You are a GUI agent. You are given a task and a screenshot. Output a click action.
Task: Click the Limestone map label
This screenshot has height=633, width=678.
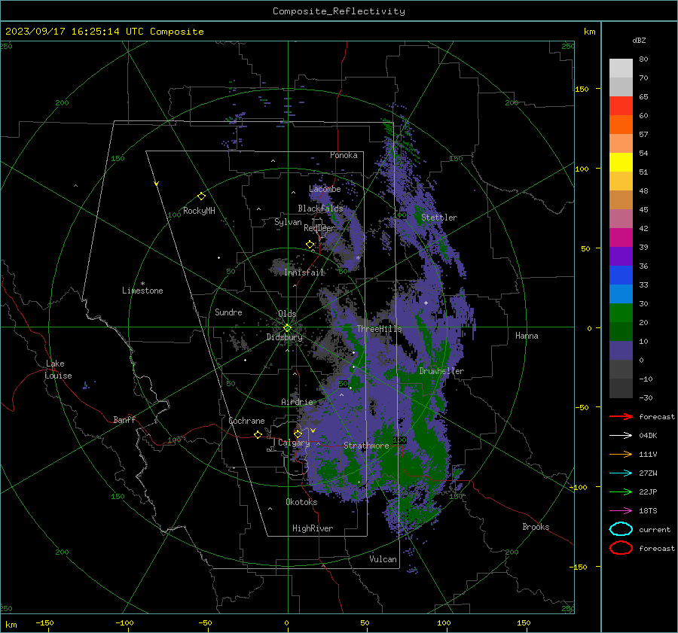click(x=142, y=291)
